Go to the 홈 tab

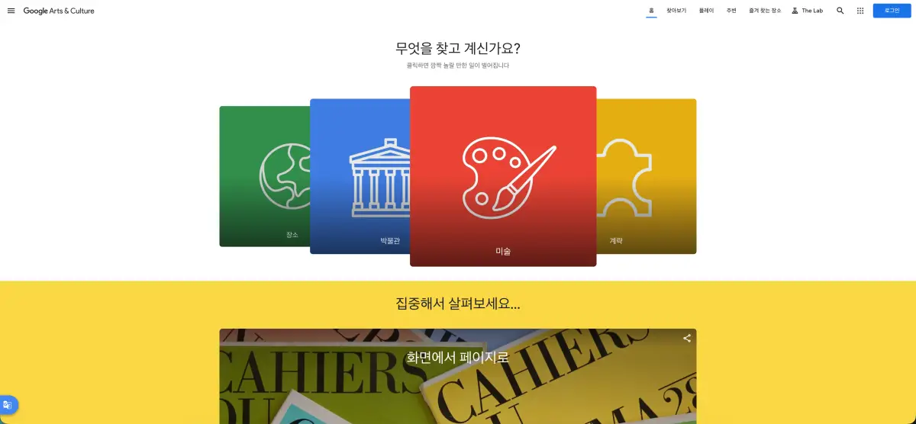point(651,11)
